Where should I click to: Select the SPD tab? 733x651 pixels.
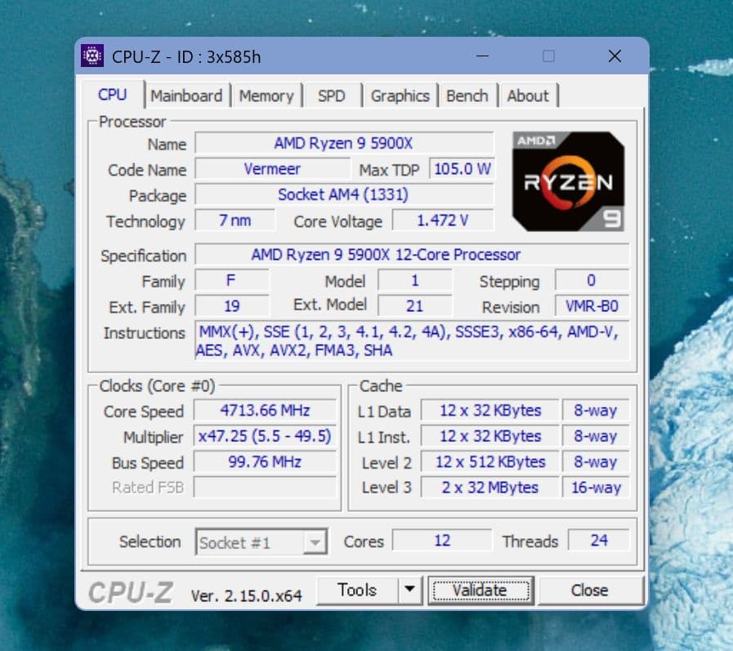coord(332,96)
